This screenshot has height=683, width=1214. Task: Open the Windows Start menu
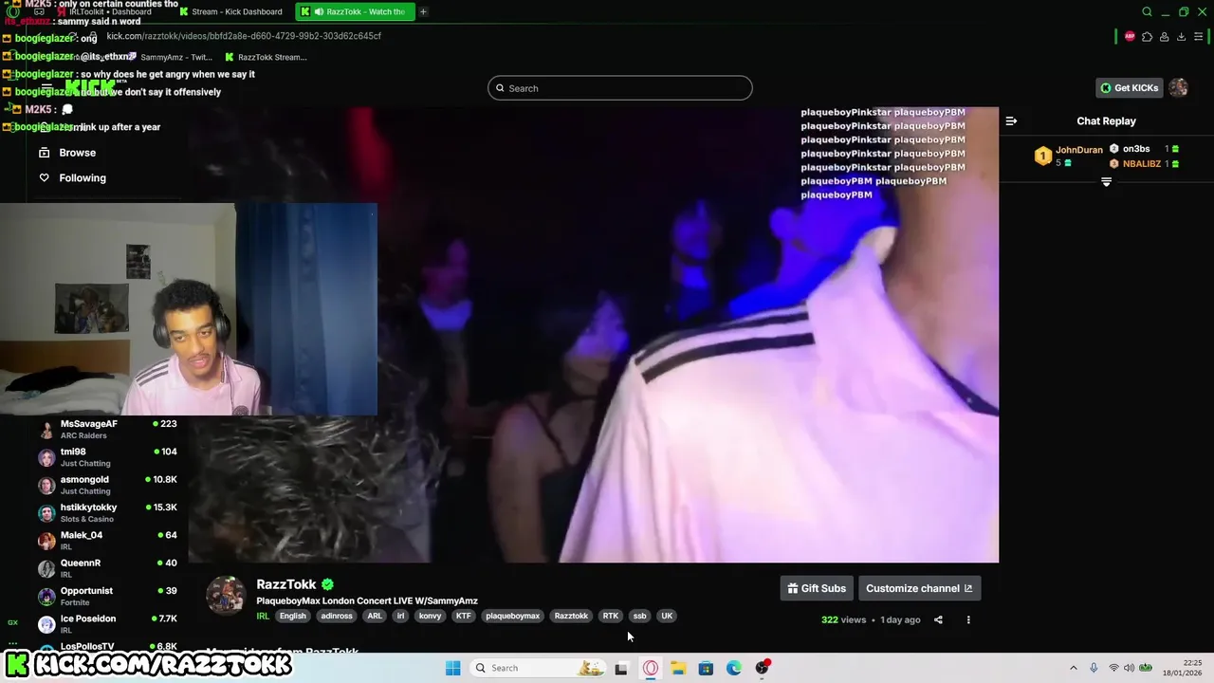[452, 668]
